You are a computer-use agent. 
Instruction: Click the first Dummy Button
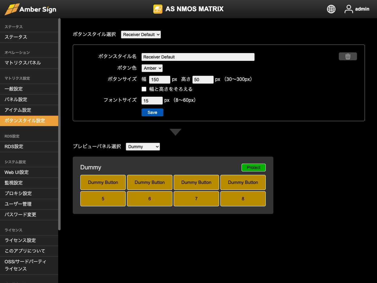tap(103, 182)
